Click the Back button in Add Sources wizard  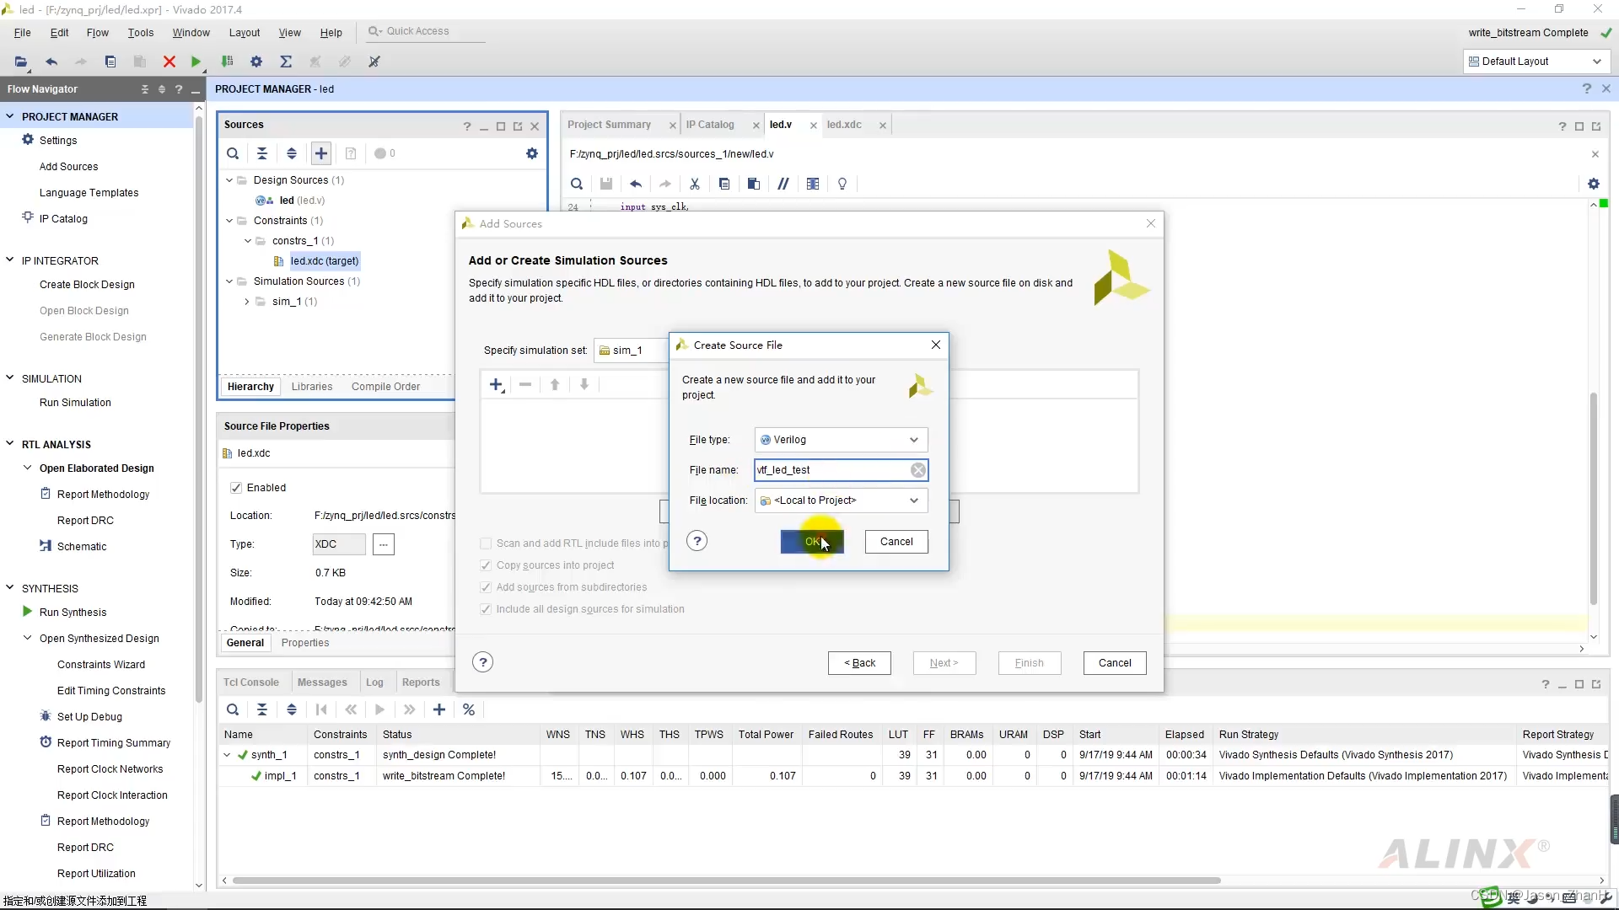click(x=858, y=663)
